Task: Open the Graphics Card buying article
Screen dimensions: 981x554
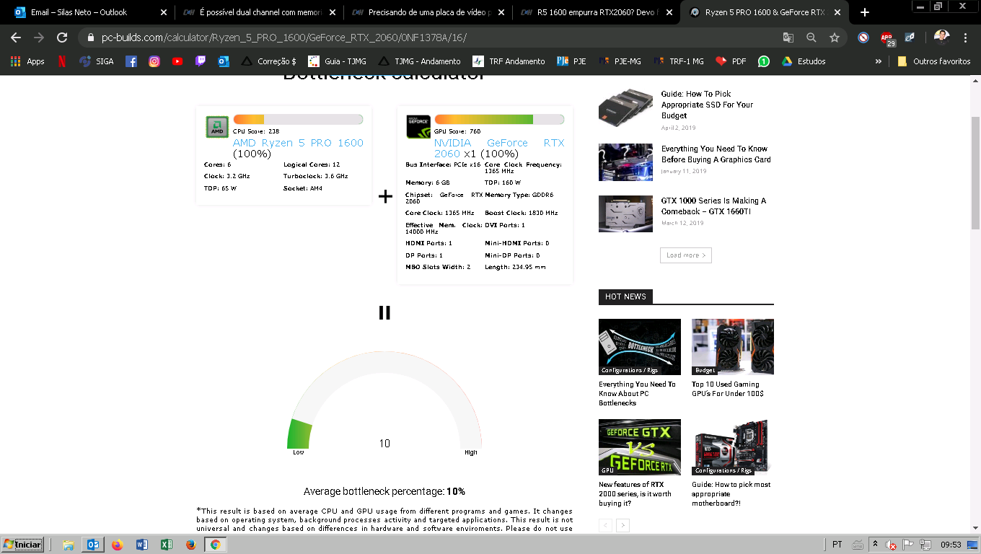Action: [716, 154]
